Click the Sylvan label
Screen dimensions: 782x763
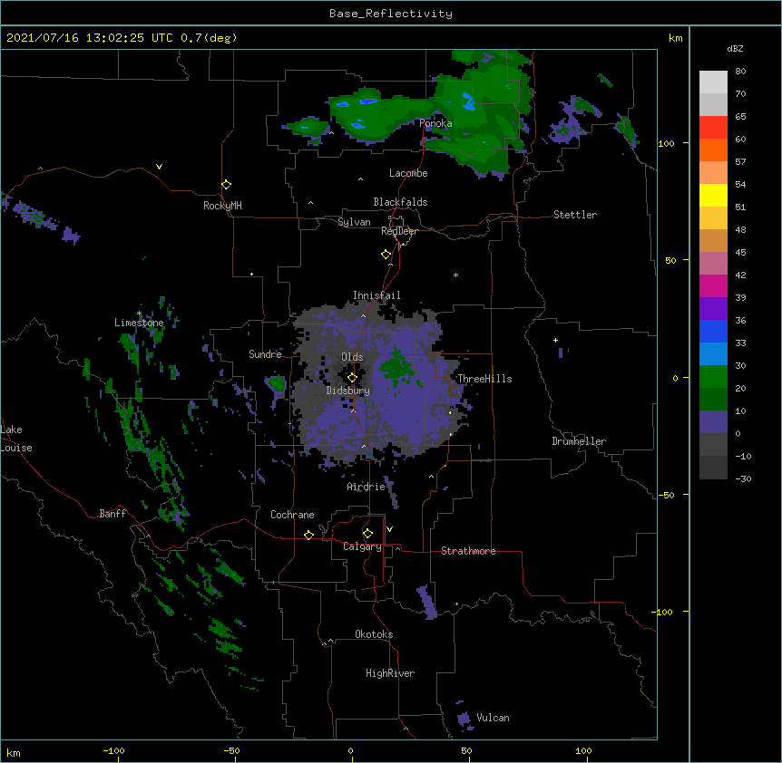pyautogui.click(x=354, y=222)
